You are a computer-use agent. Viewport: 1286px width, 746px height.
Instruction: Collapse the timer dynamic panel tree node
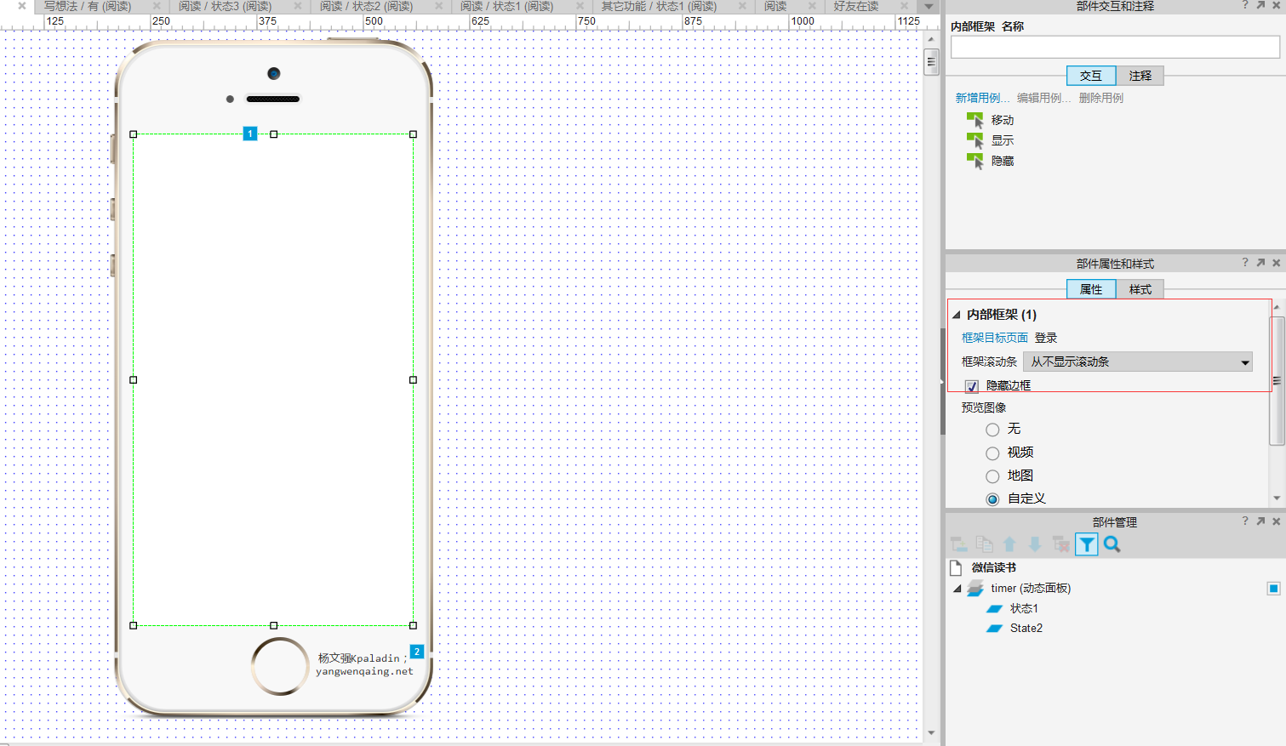pos(957,589)
